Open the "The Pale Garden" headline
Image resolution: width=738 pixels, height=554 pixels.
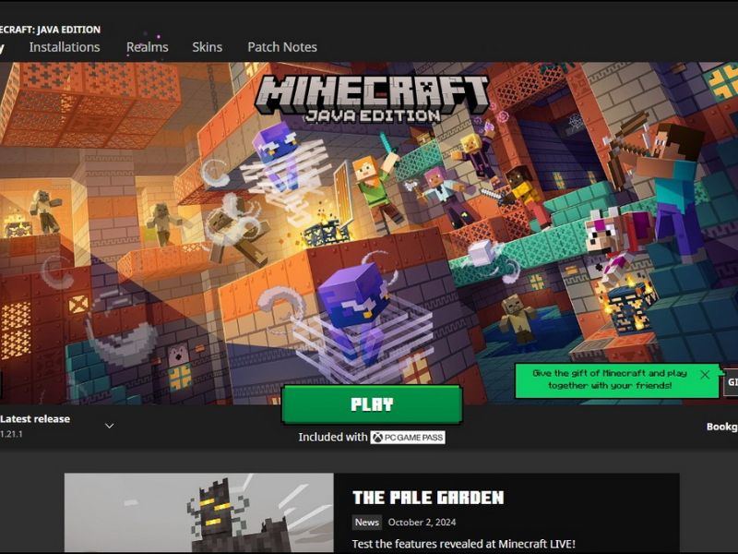coord(428,498)
